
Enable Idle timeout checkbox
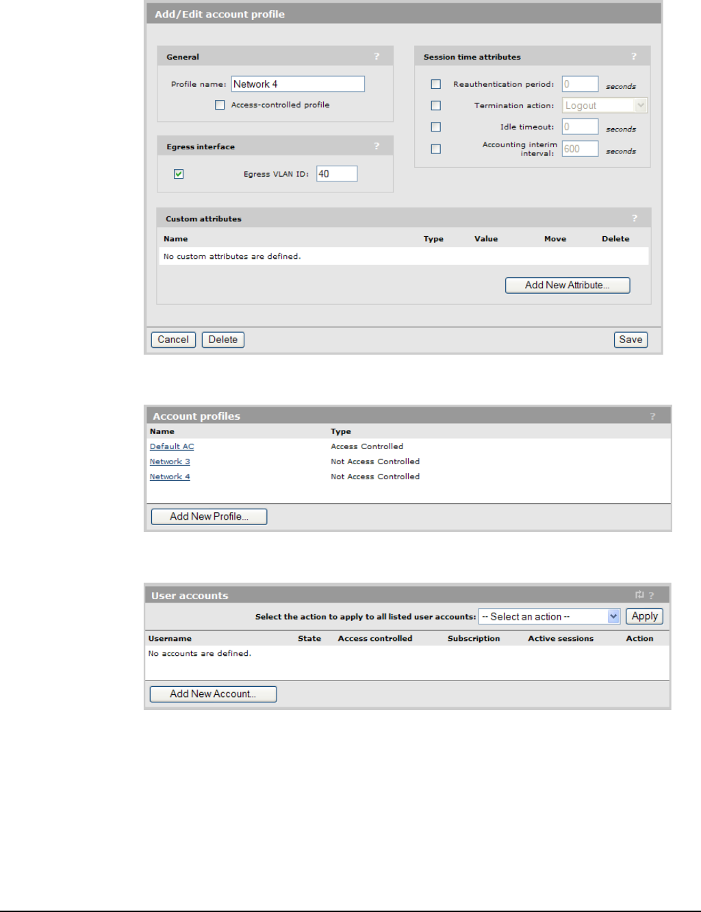(x=435, y=127)
